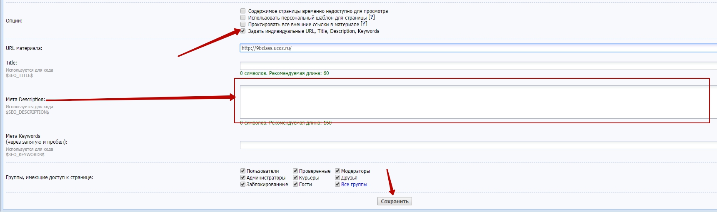
Task: Uncheck 'Задать индивидуальные URL, Title' option
Action: tap(243, 31)
